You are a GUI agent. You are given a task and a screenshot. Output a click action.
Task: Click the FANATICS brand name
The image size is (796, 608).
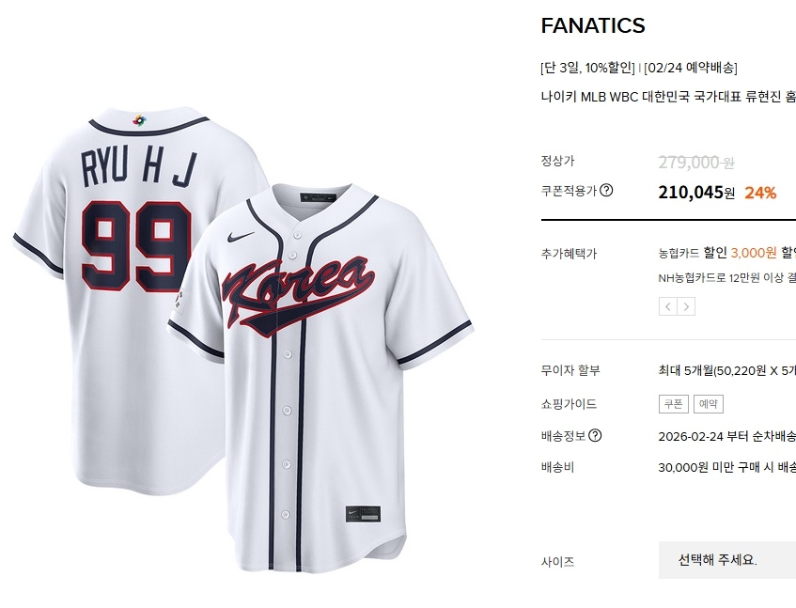(593, 25)
